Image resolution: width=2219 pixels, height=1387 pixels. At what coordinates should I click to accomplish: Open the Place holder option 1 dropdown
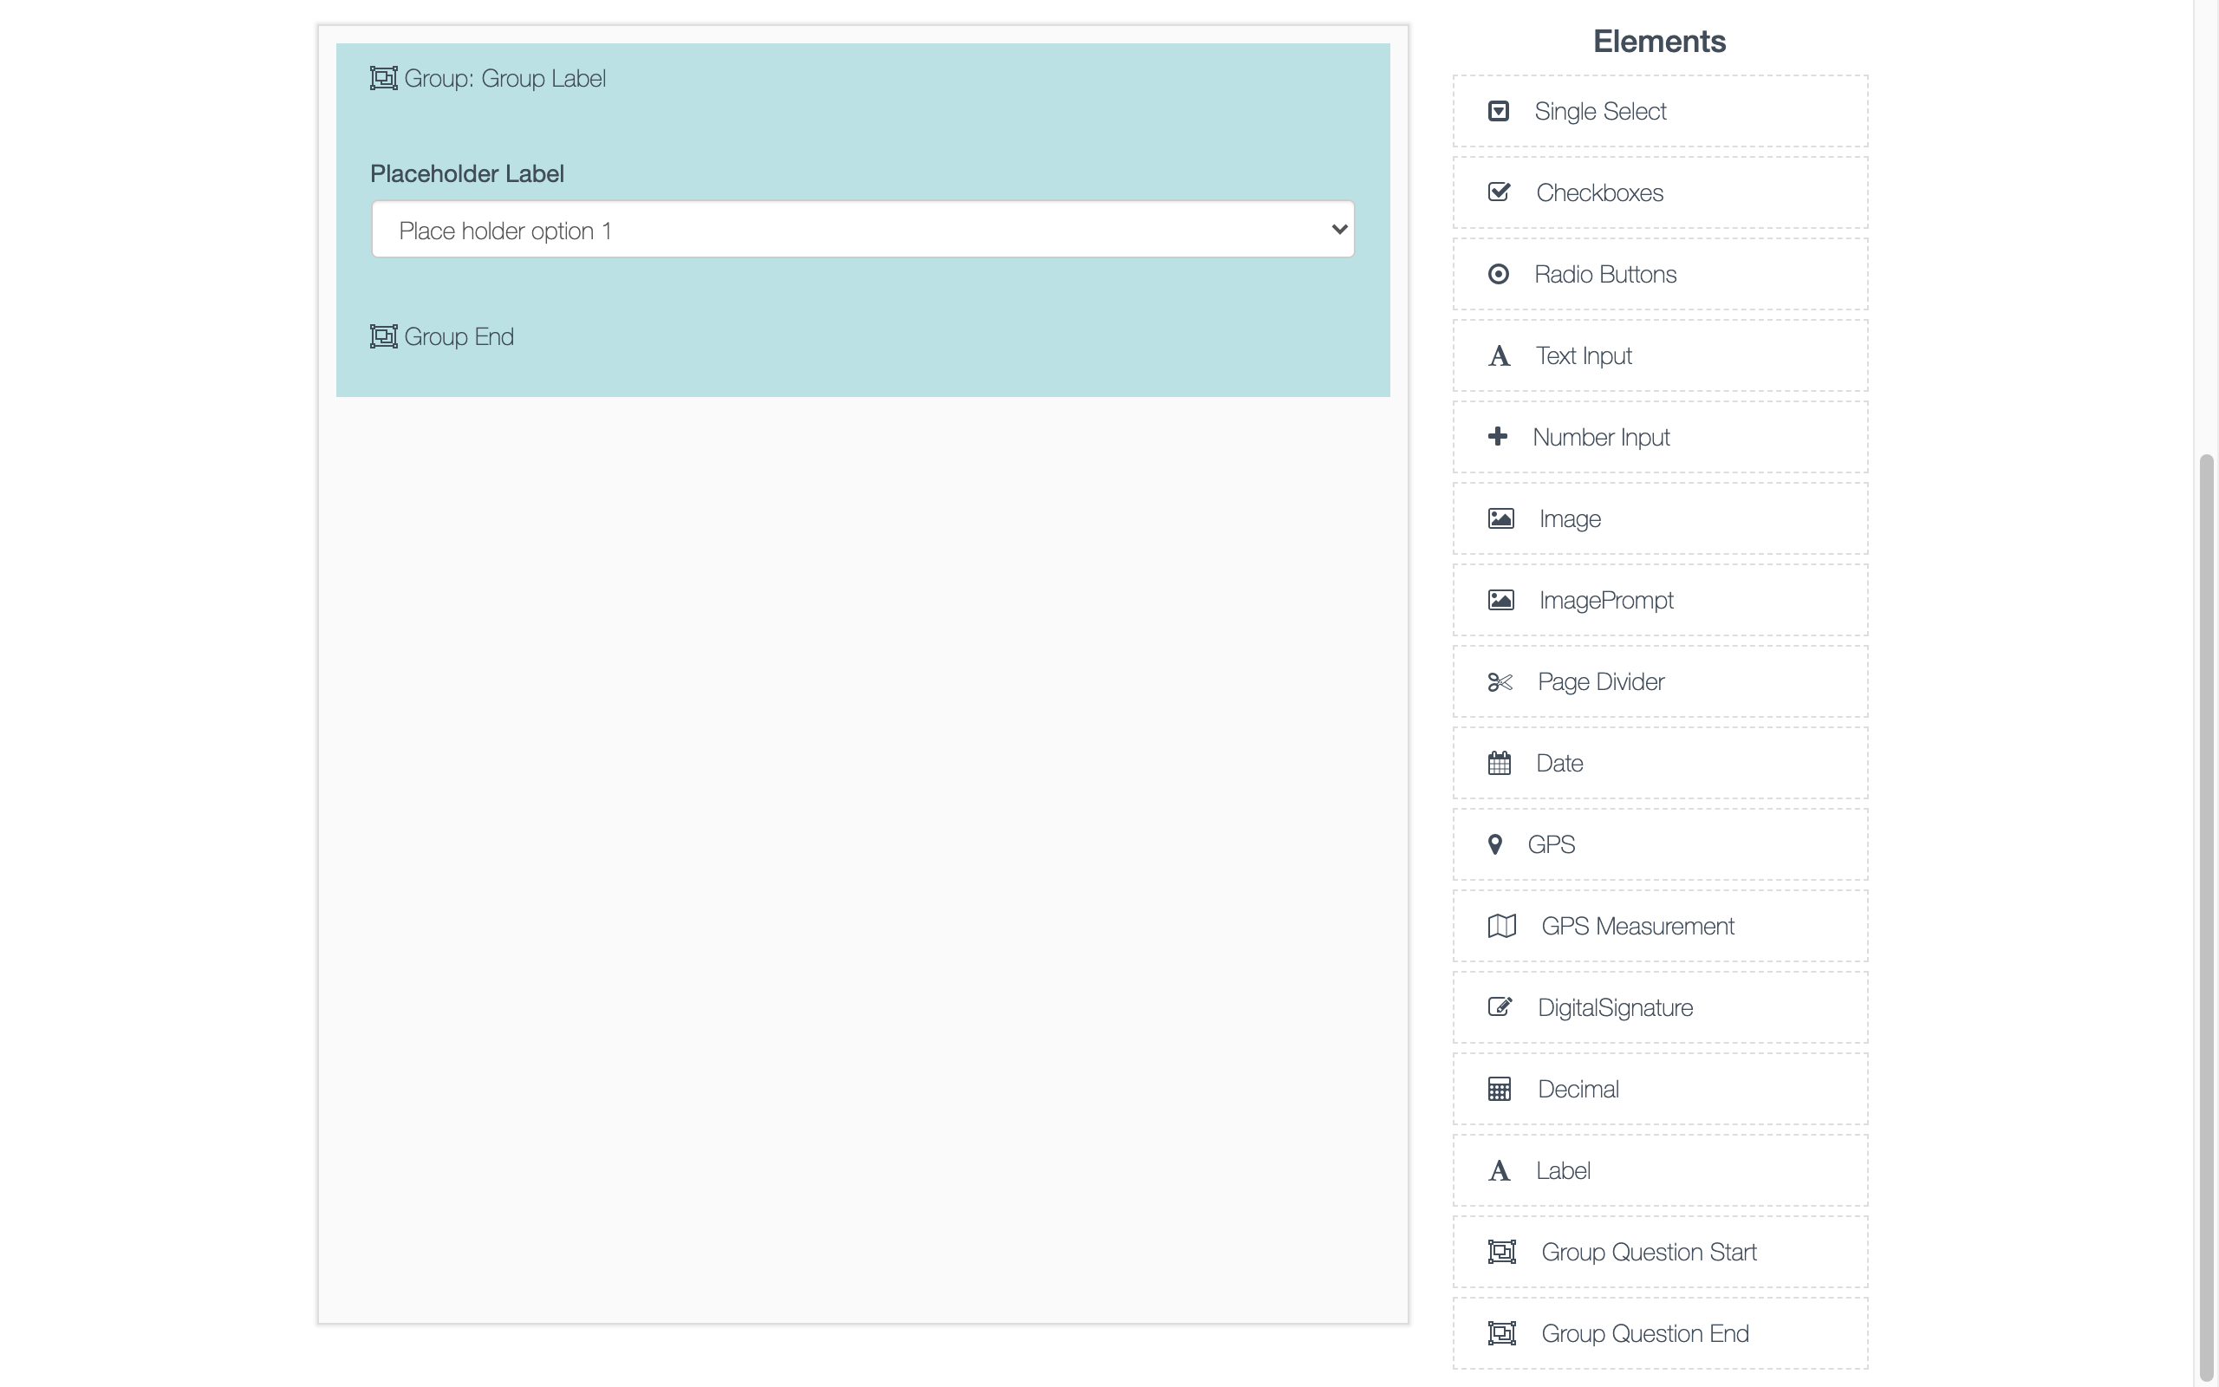(862, 231)
